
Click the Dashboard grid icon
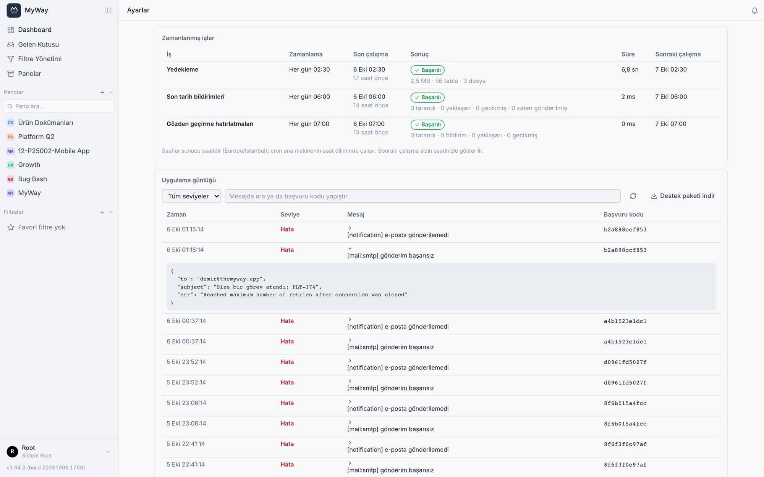click(11, 30)
